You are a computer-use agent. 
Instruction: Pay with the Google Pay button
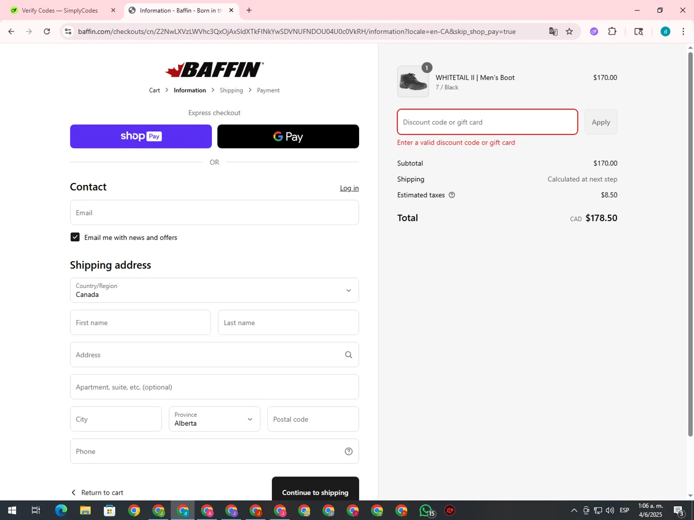click(x=288, y=136)
